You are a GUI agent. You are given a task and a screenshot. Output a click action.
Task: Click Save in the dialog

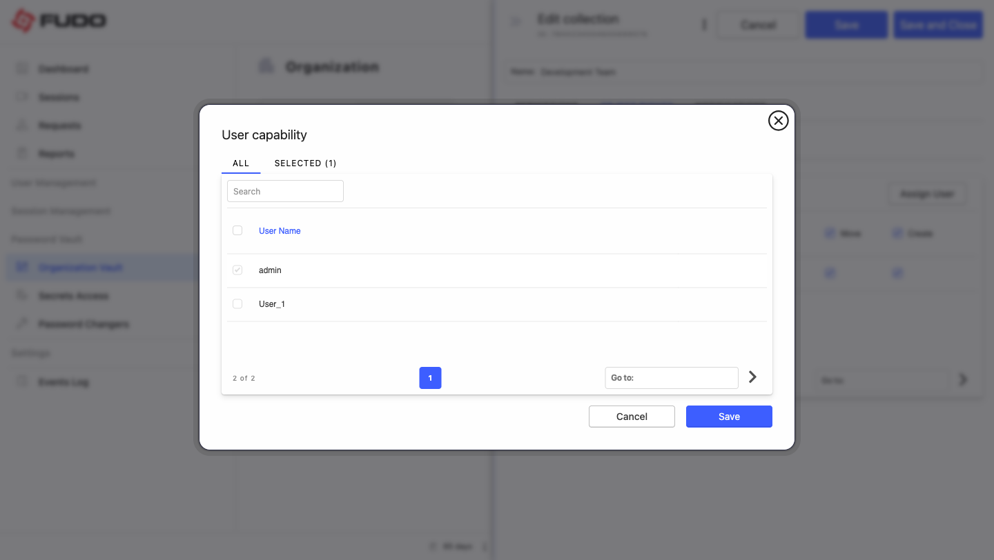click(x=729, y=417)
